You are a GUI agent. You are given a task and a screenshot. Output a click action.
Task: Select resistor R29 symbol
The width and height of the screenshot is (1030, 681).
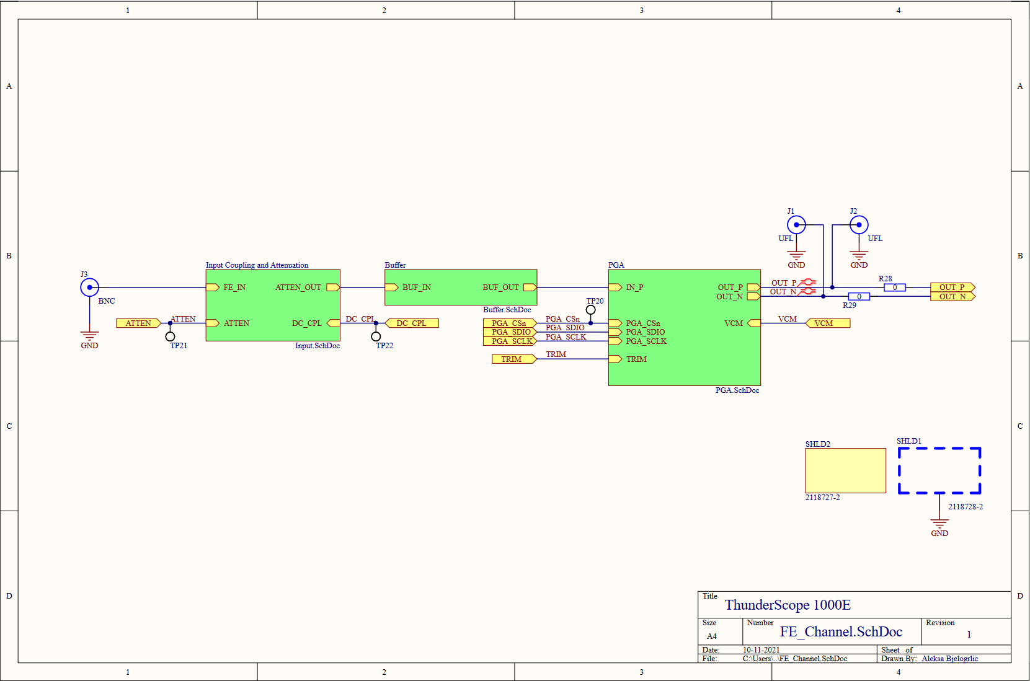[859, 297]
